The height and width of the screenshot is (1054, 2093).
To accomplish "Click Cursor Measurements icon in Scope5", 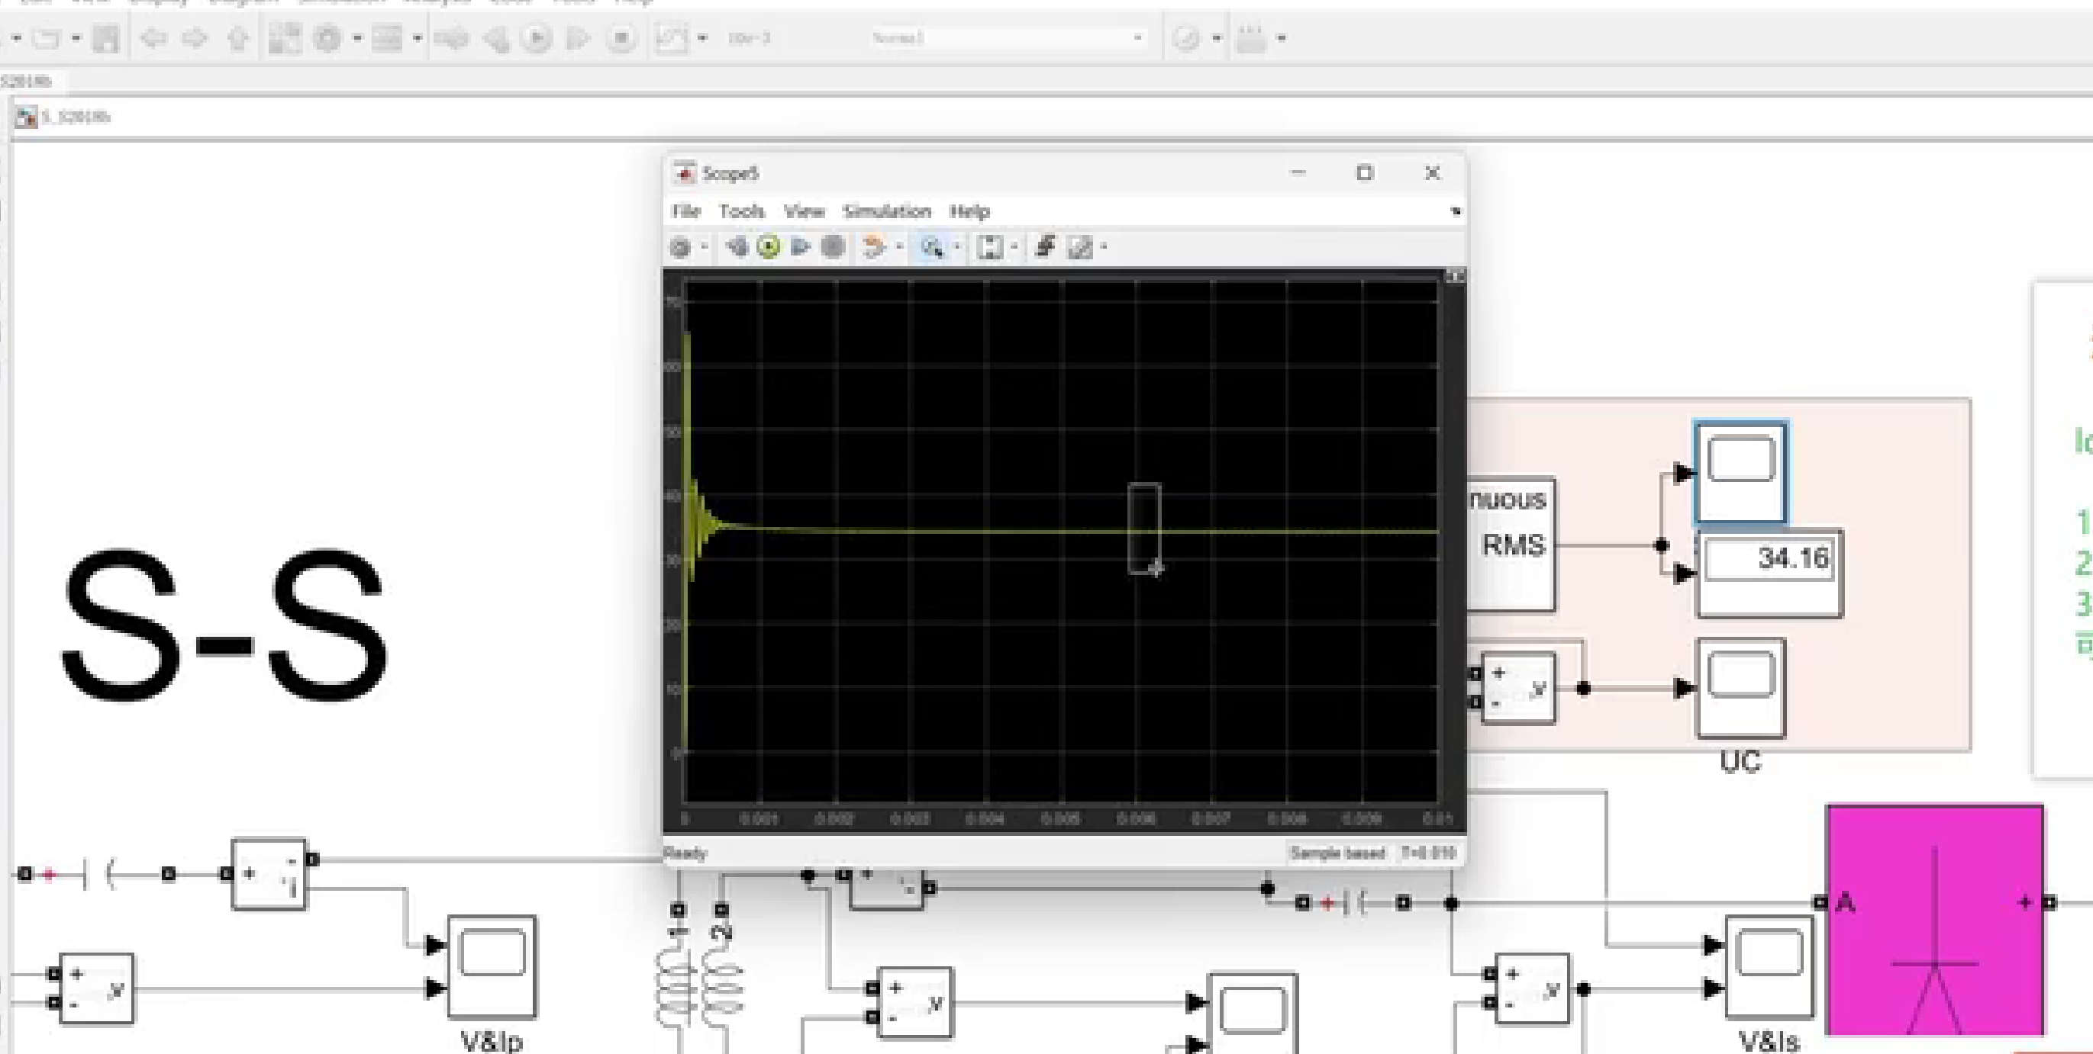I will (1080, 247).
